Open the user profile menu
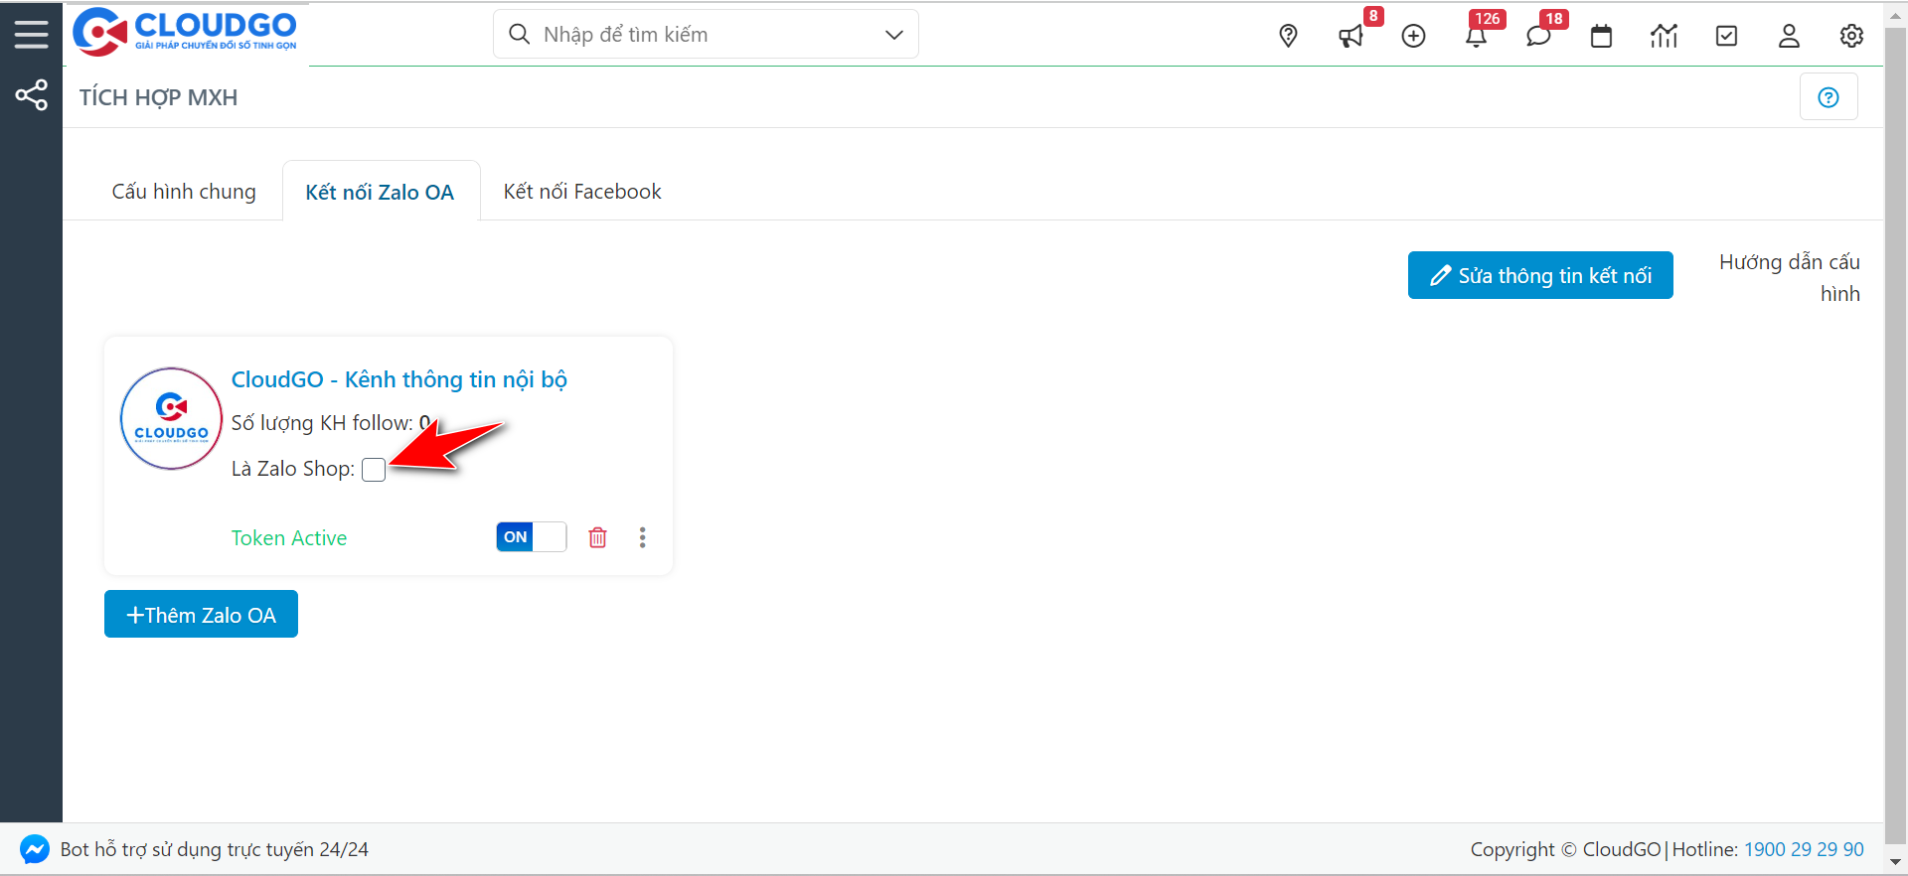 (x=1789, y=37)
